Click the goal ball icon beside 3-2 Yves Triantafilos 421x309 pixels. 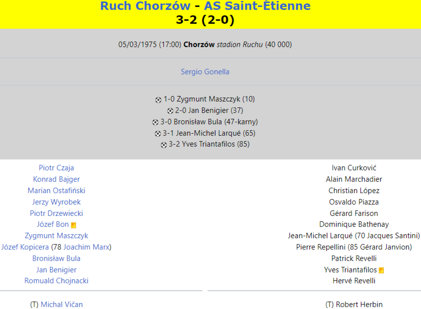coord(164,145)
